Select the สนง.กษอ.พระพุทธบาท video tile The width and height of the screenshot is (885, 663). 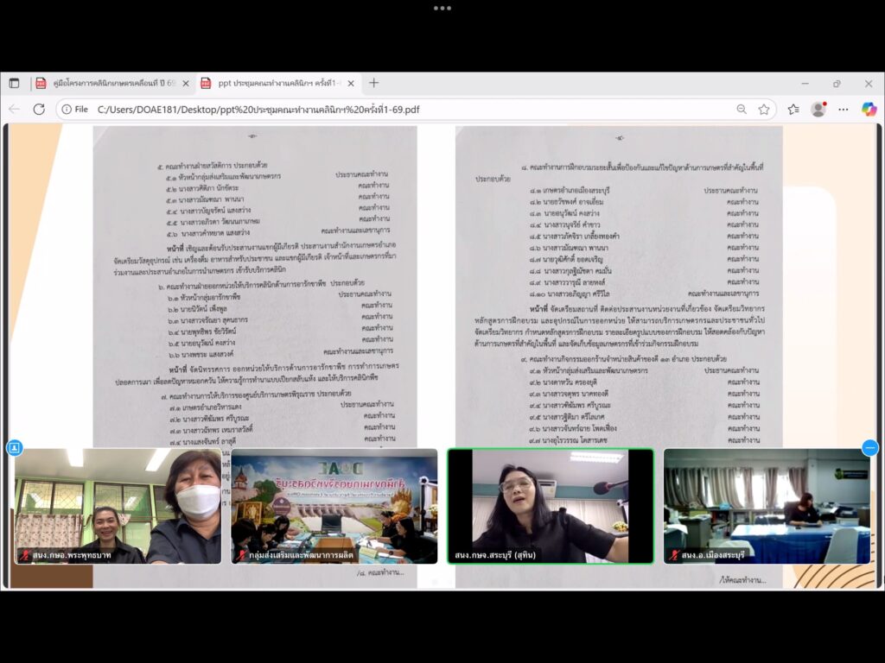(118, 506)
